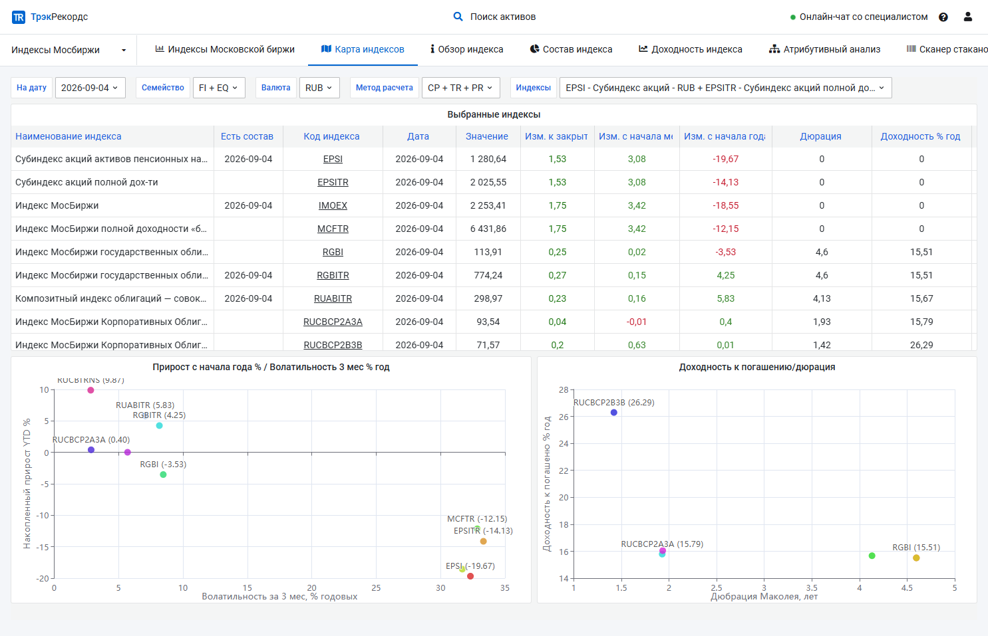This screenshot has width=988, height=636.
Task: Click the Валюта label button
Action: tap(275, 88)
